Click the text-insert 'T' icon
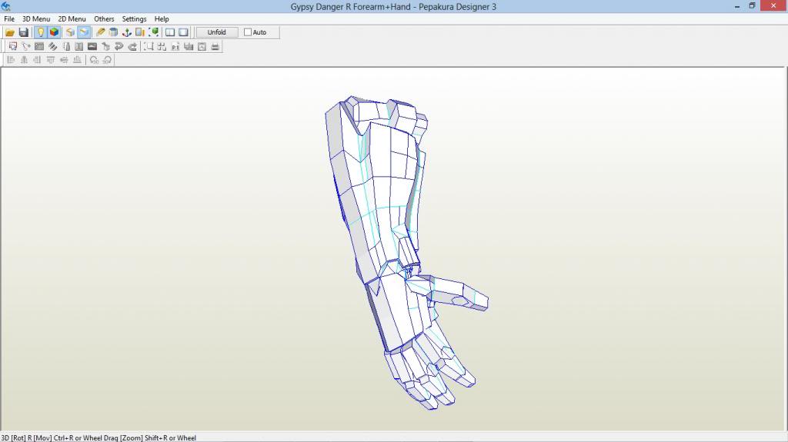This screenshot has height=442, width=788. point(79,46)
